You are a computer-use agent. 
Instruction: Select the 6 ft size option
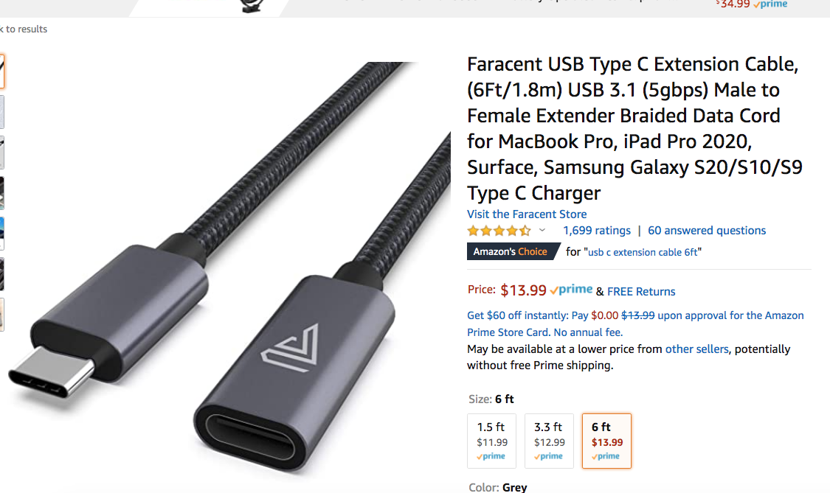(x=606, y=441)
